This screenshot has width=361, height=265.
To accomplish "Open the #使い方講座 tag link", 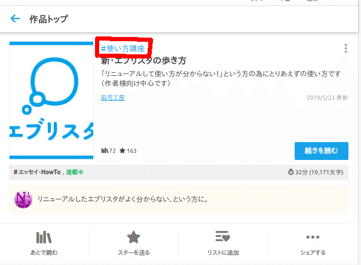I will tap(123, 48).
